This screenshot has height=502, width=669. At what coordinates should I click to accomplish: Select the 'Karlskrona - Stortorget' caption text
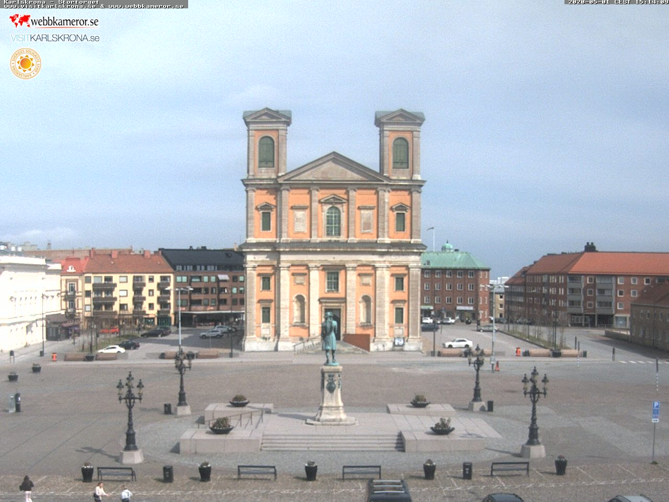click(x=51, y=2)
